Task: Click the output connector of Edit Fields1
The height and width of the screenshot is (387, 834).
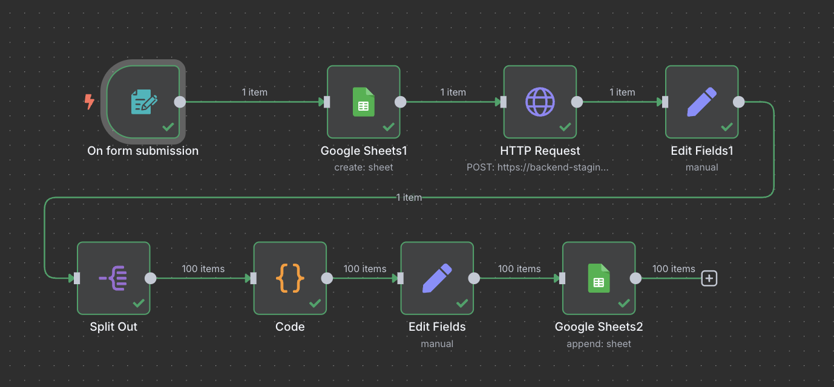Action: coord(738,102)
